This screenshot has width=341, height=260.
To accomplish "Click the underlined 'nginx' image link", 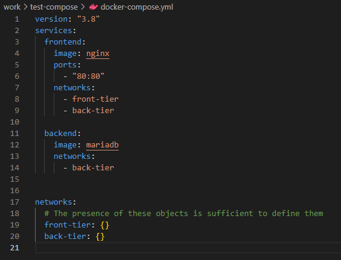I will coord(98,54).
